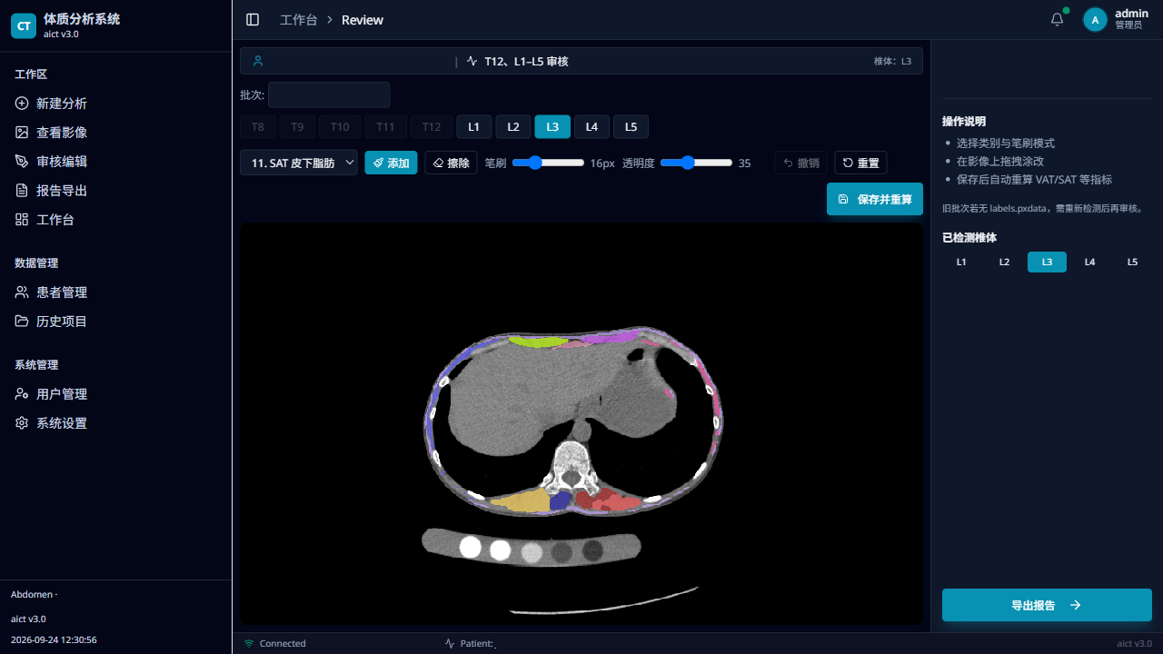
Task: Collapse the sidebar with the panel toggle icon
Action: coord(253,19)
